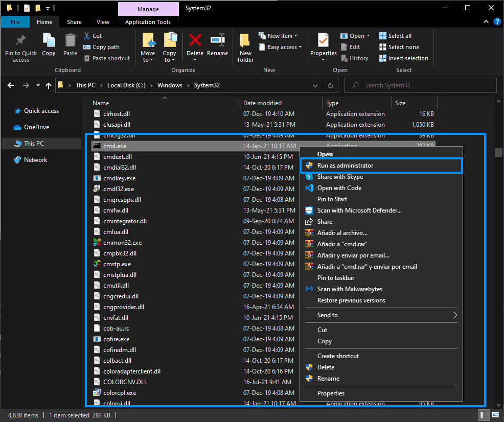Select none via the Select pane
The height and width of the screenshot is (422, 504).
coord(399,46)
